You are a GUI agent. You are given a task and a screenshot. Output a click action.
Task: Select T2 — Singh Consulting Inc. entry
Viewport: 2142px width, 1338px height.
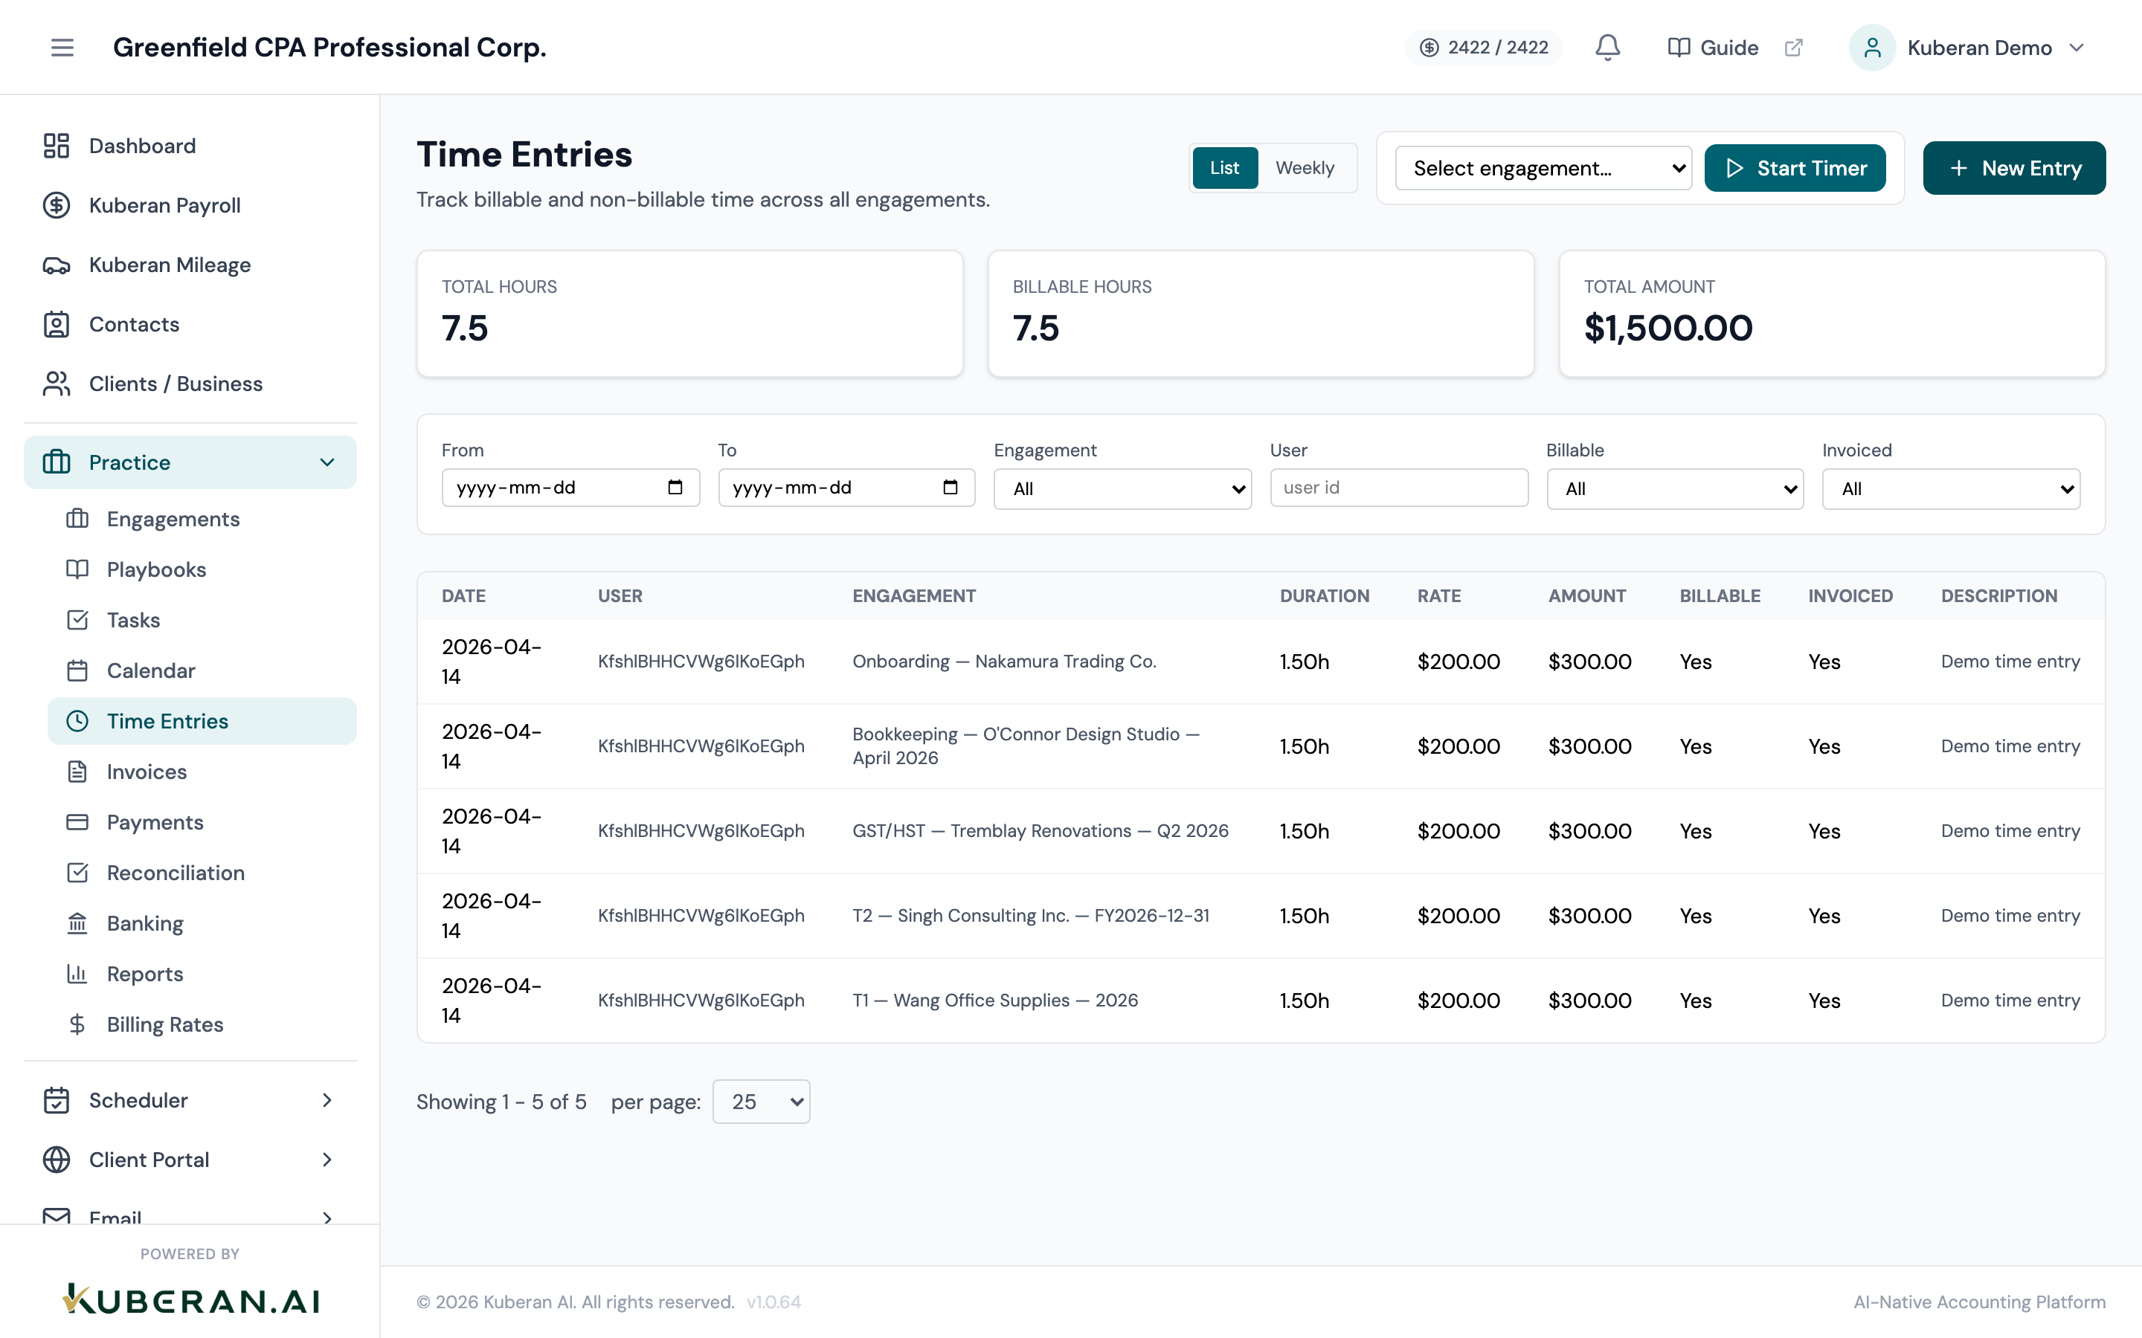click(1261, 916)
